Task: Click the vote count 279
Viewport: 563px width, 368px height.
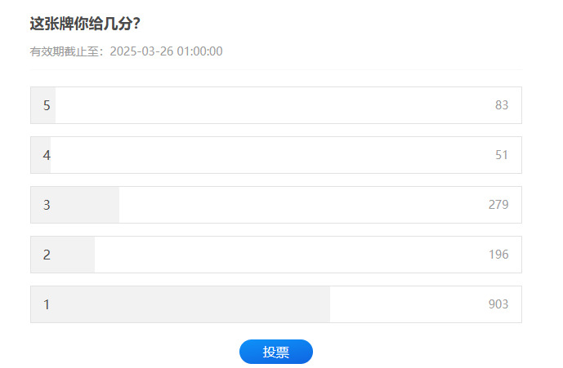Action: click(498, 205)
